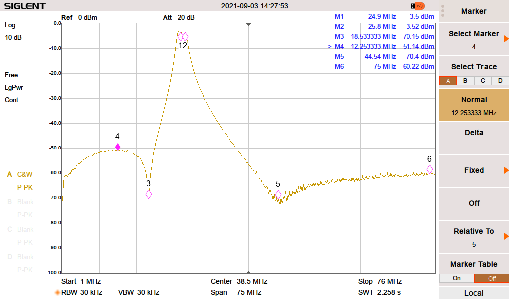Select trace C in Select Trace
Viewport: 509px width, 299px height.
(x=483, y=81)
